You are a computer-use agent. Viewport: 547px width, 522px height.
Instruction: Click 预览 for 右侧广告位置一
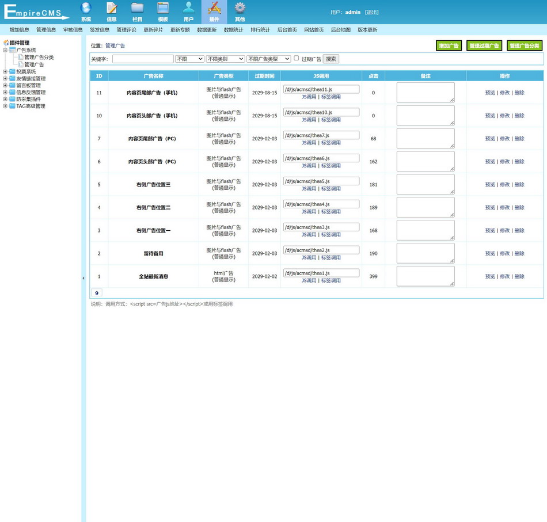490,230
